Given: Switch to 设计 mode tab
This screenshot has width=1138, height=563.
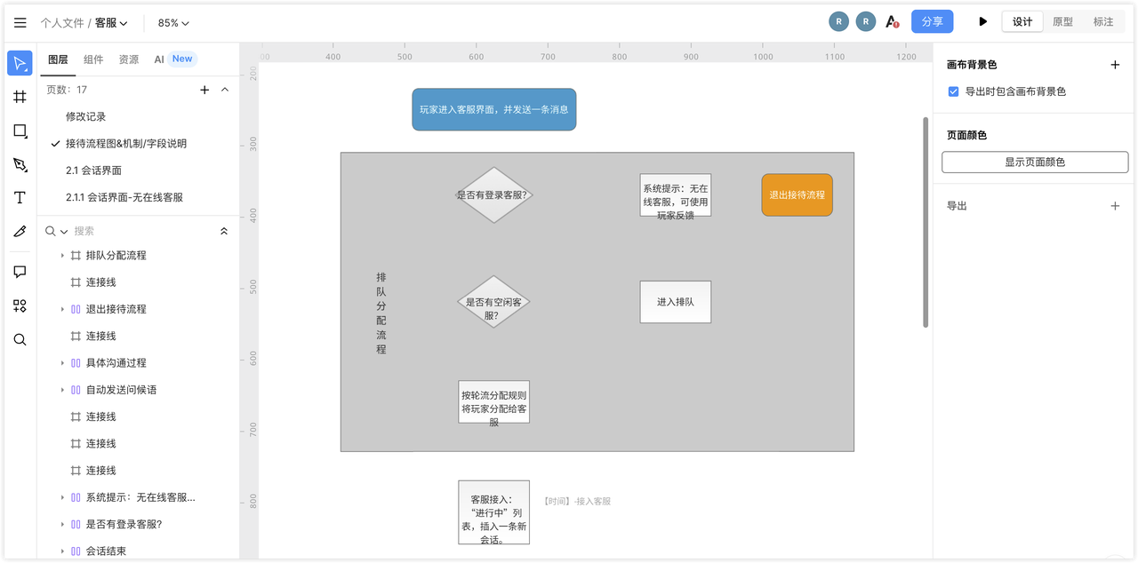Looking at the screenshot, I should click(1022, 22).
